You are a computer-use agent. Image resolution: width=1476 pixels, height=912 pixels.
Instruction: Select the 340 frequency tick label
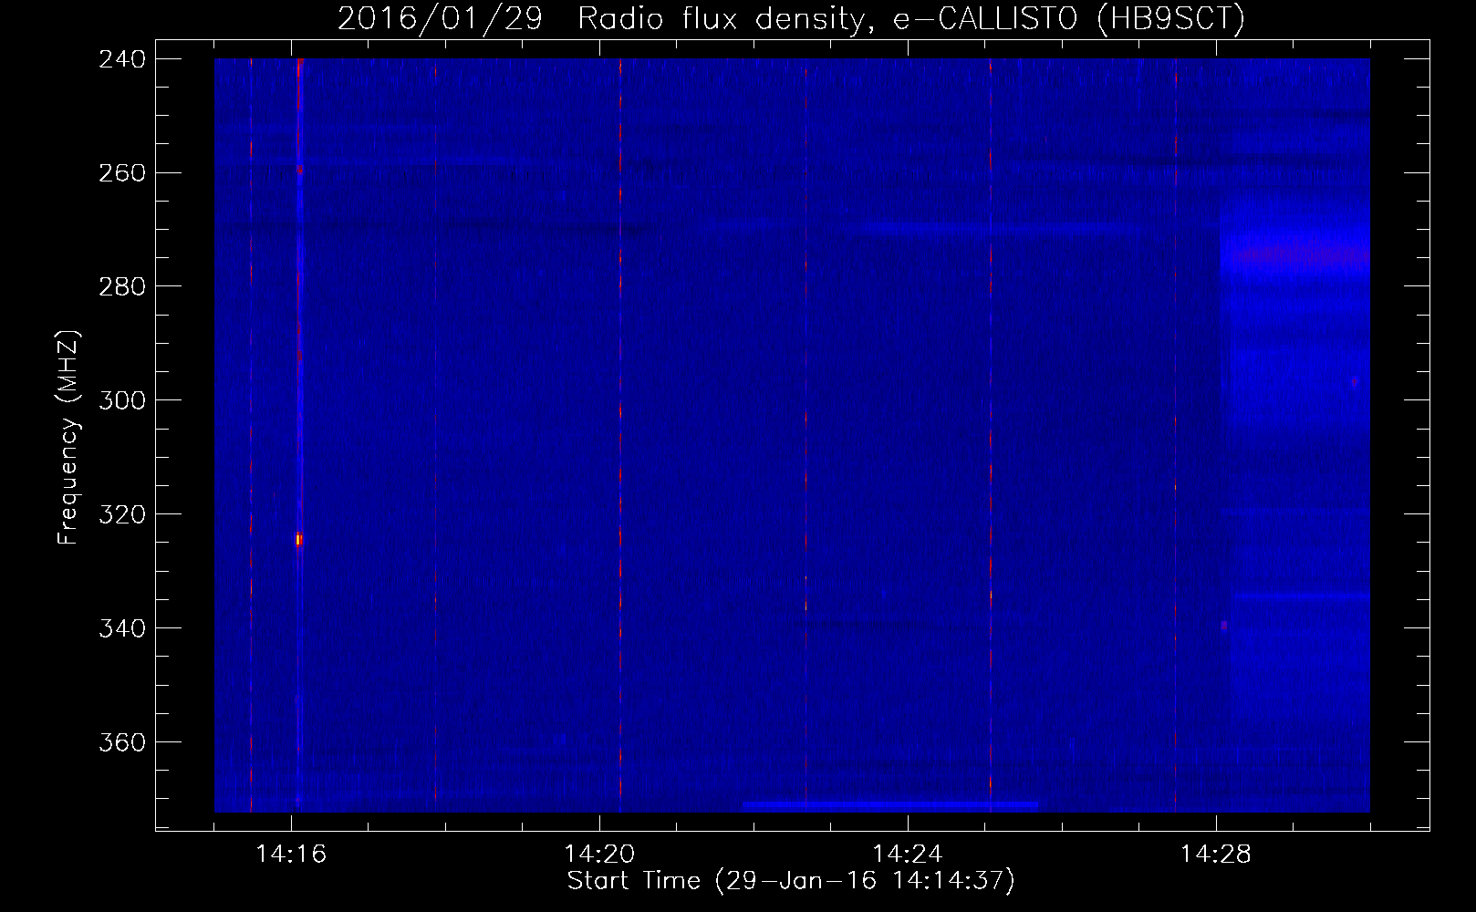[x=122, y=628]
